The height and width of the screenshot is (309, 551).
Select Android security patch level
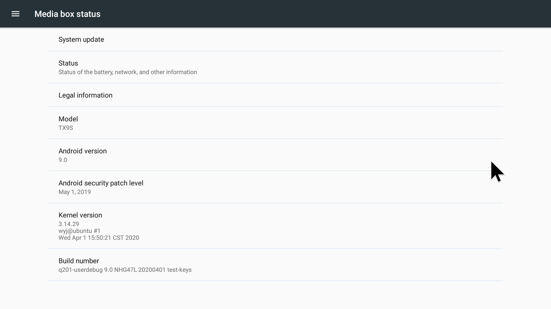click(275, 187)
